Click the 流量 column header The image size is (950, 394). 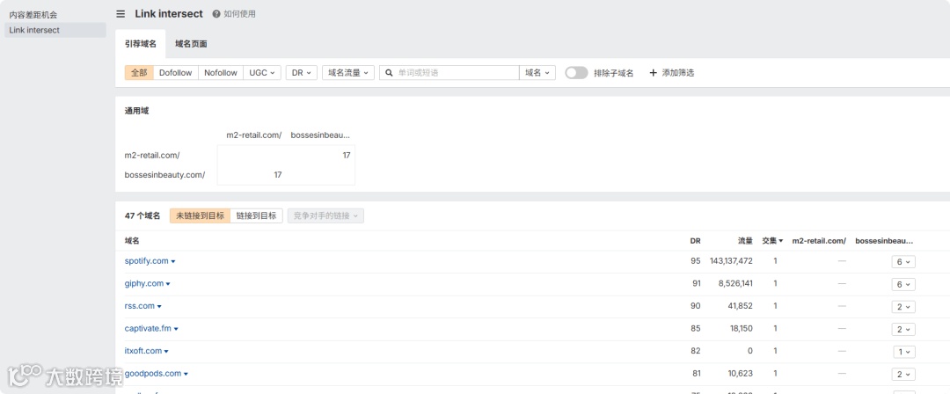click(745, 241)
